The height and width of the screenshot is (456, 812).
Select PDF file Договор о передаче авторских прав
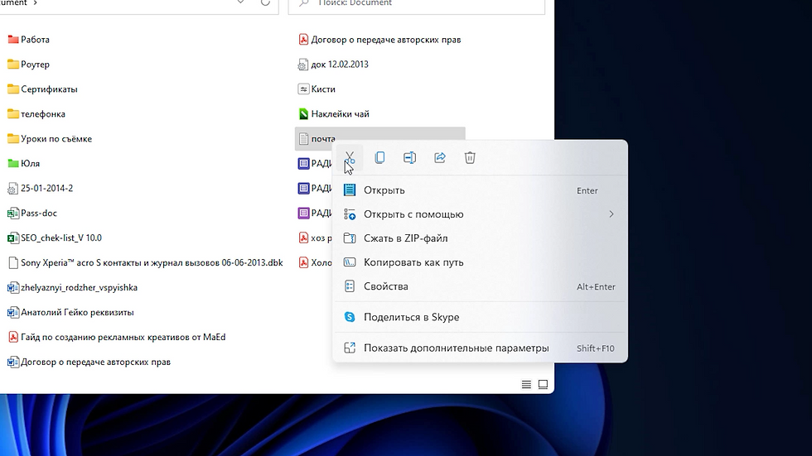tap(379, 39)
